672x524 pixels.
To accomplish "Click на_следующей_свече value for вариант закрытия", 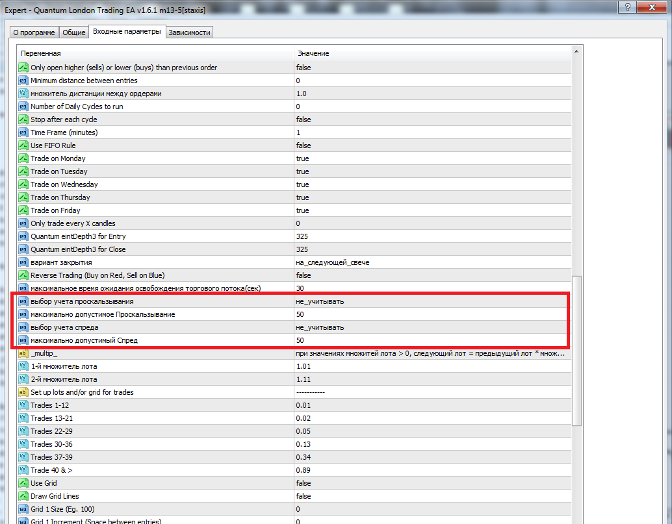I will click(333, 262).
